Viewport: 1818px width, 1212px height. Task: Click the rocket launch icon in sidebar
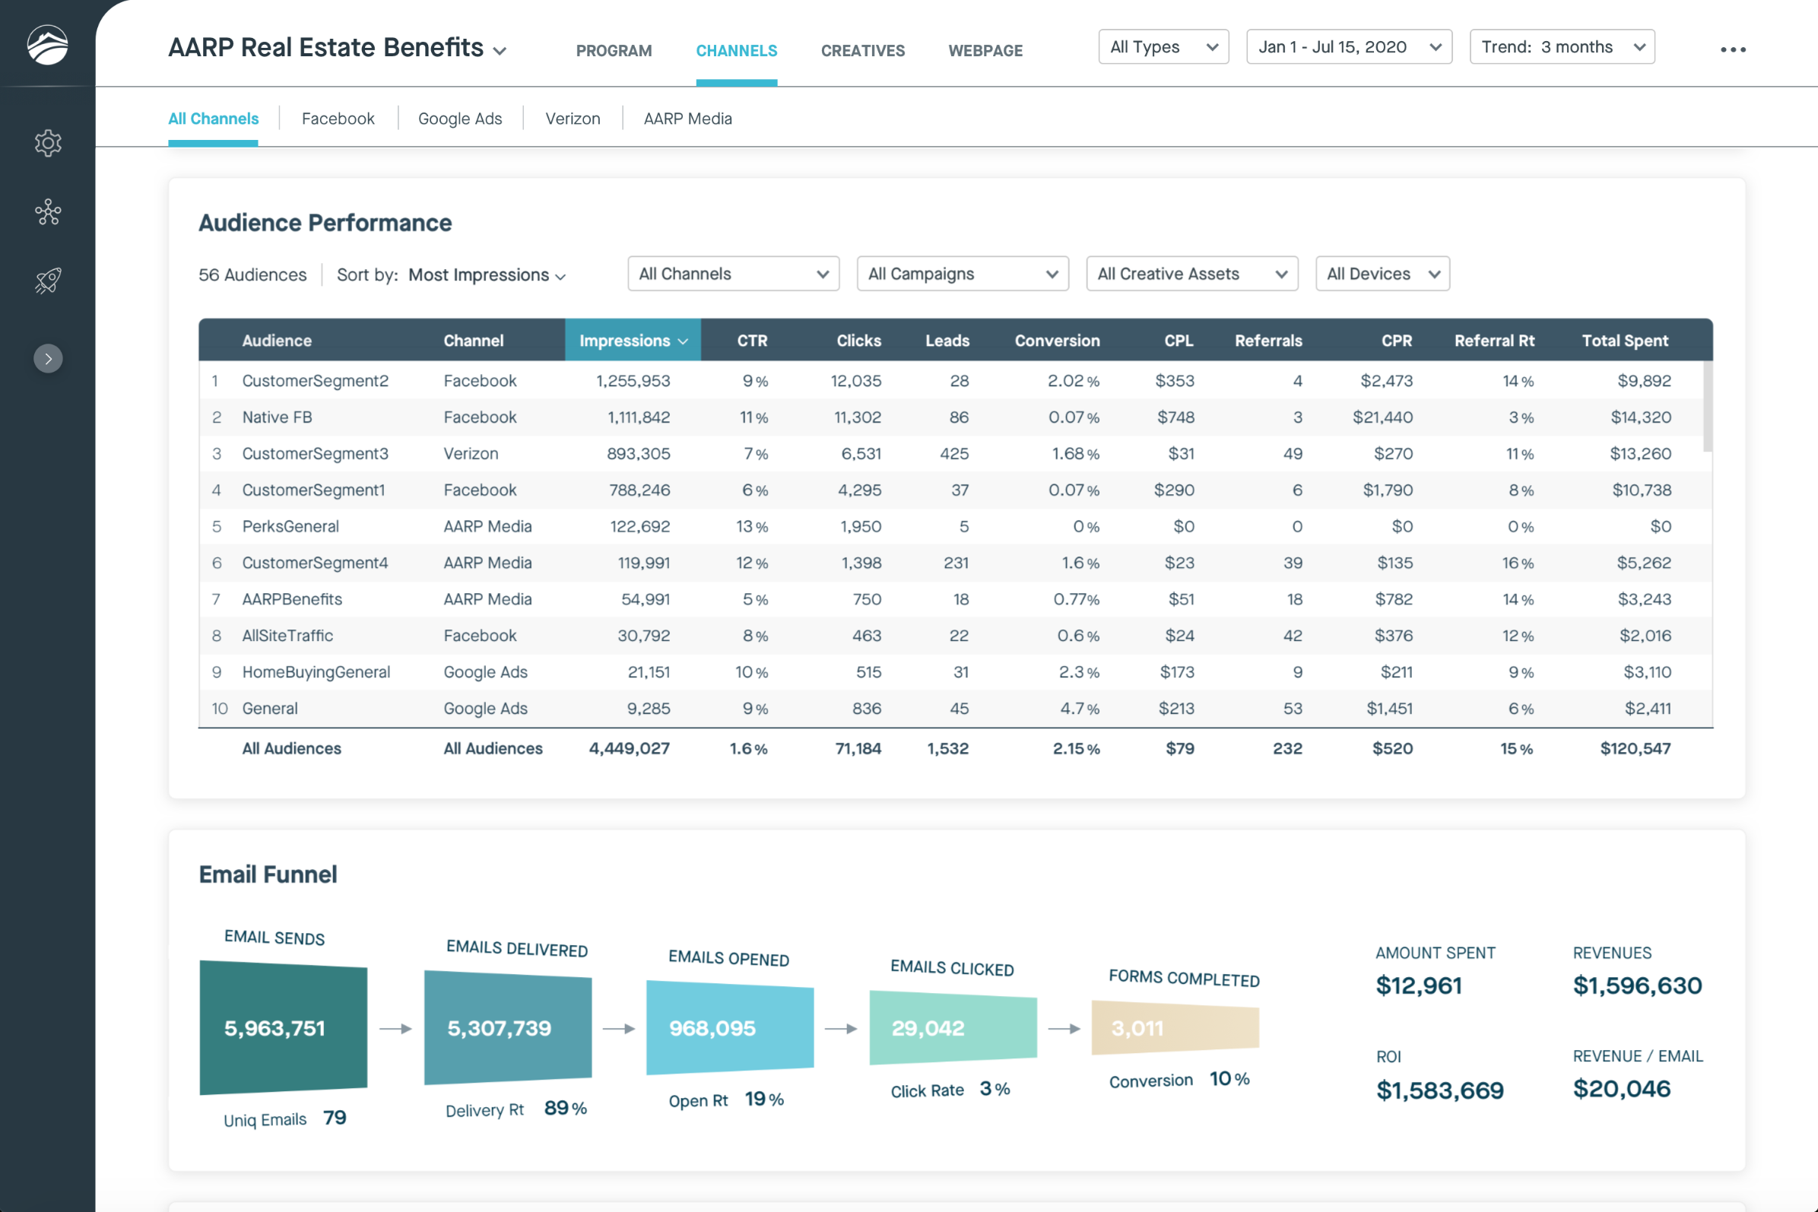pyautogui.click(x=48, y=280)
